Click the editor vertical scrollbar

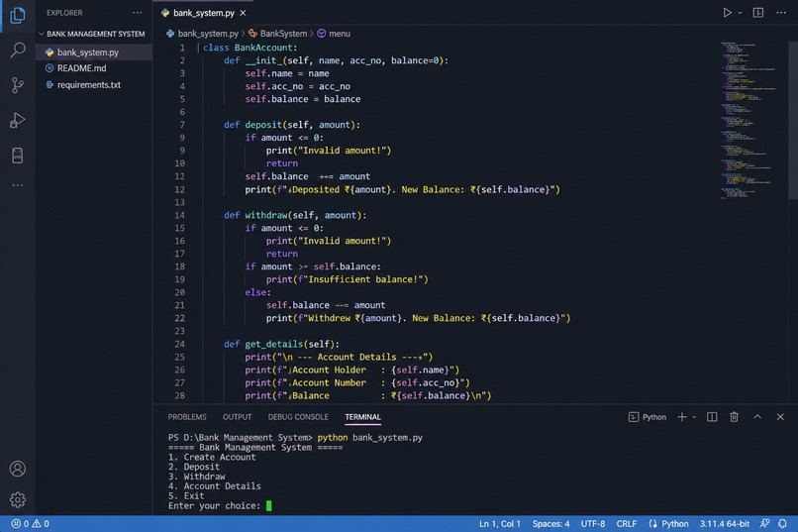click(793, 120)
